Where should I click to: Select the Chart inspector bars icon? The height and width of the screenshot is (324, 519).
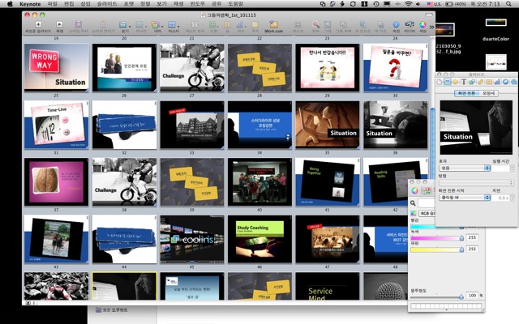click(497, 82)
